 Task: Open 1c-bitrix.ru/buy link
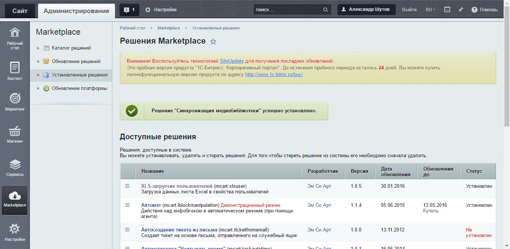tap(274, 74)
